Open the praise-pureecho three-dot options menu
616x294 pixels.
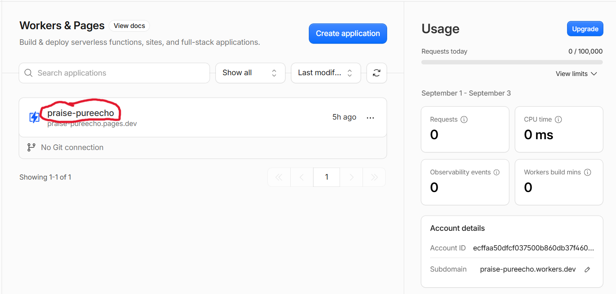370,118
